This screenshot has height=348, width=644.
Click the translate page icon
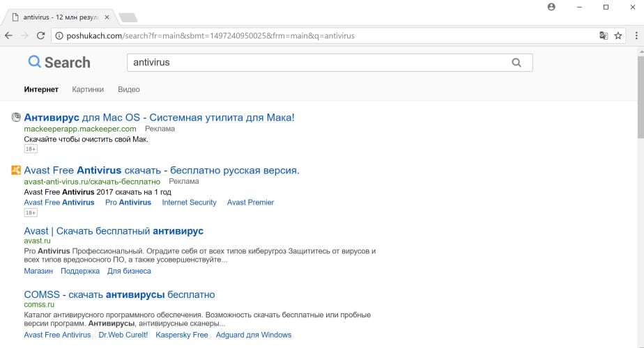(604, 35)
